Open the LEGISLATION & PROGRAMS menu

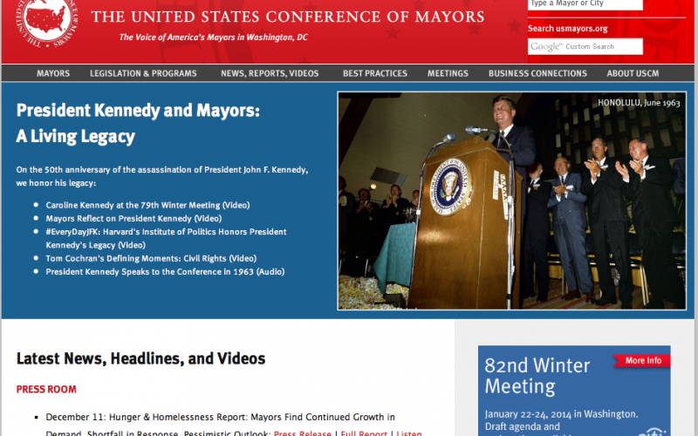(143, 73)
